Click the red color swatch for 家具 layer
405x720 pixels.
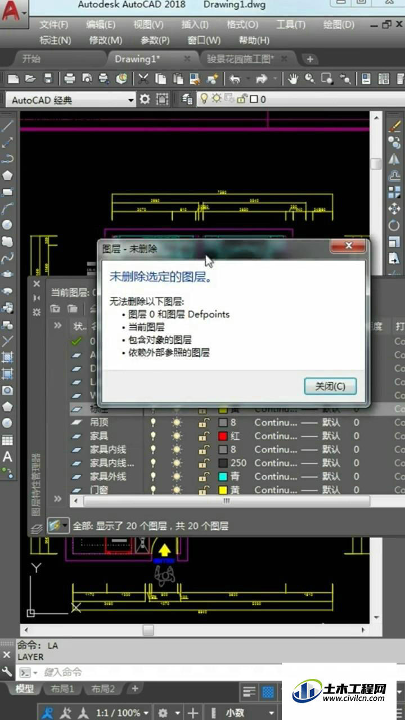pos(222,436)
